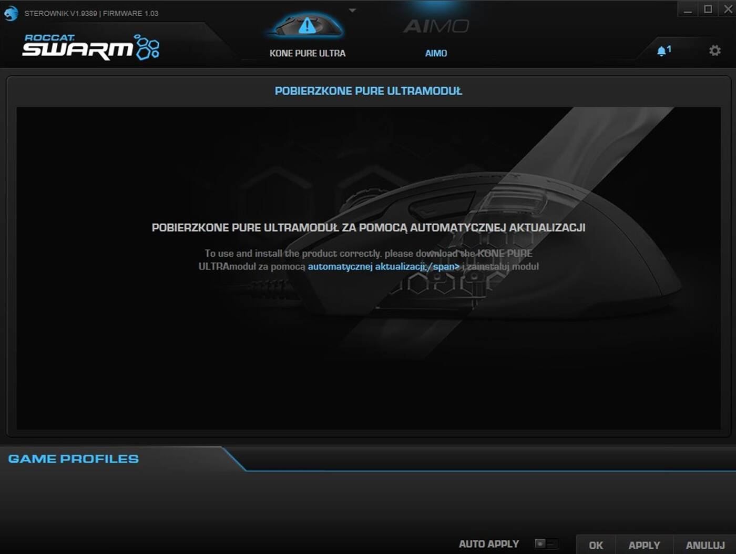Open Swarm settings with the gear icon
The image size is (736, 554).
(x=714, y=50)
